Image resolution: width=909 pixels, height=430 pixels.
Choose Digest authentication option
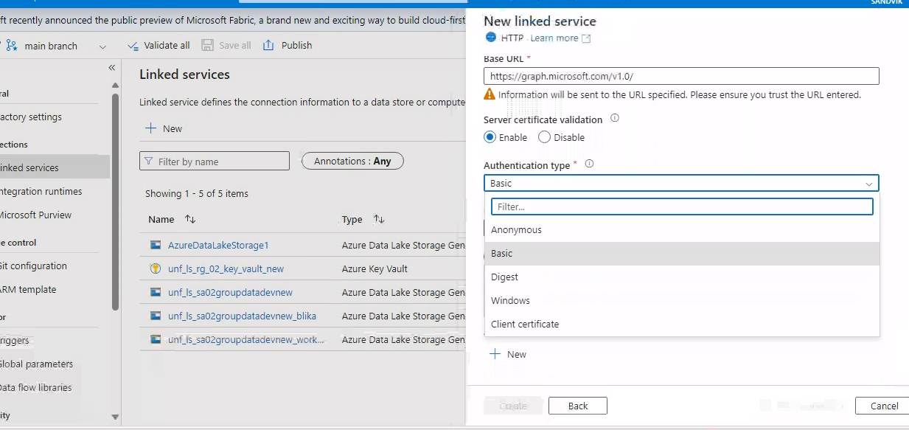click(x=682, y=277)
